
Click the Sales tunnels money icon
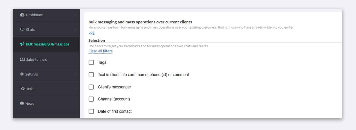22,59
